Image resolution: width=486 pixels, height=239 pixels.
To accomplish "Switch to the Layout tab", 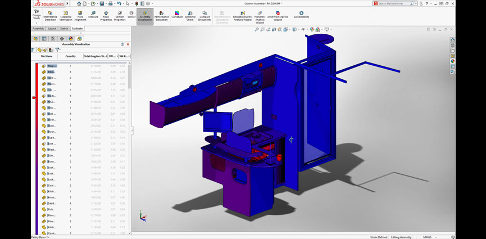I will [x=52, y=28].
